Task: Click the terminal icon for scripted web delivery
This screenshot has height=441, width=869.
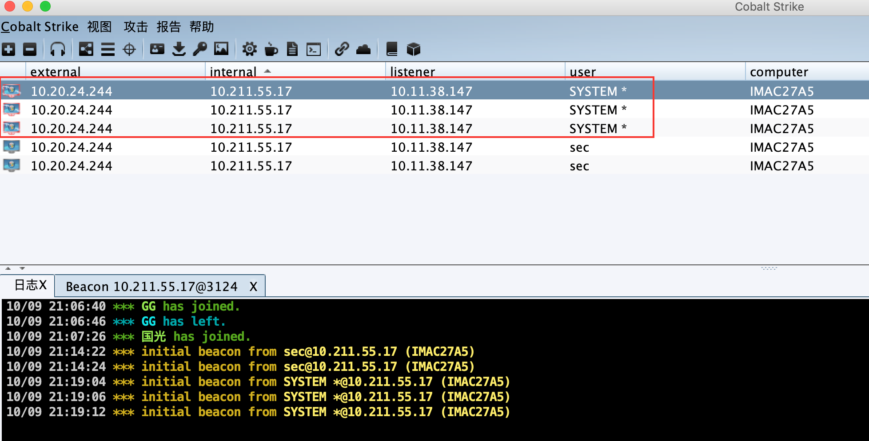Action: pyautogui.click(x=314, y=49)
